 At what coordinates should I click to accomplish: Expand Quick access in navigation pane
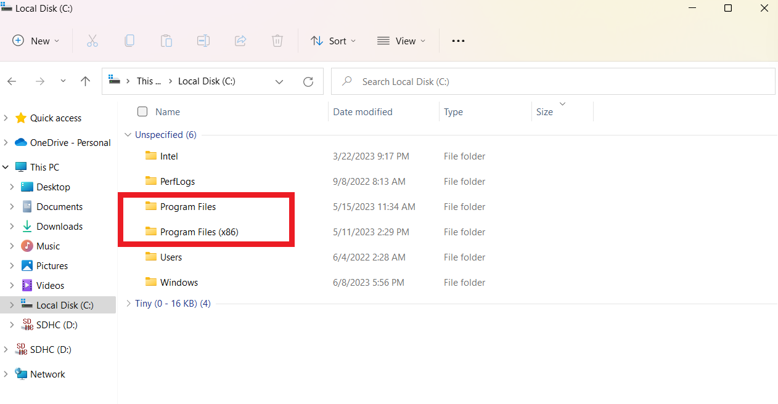click(6, 118)
